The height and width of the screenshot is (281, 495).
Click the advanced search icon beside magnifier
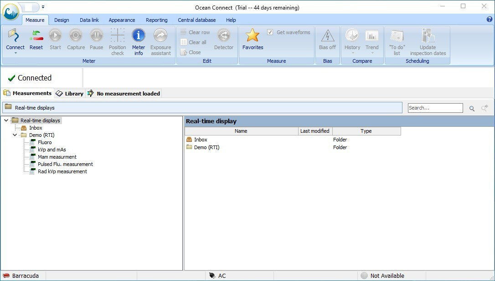click(x=485, y=108)
